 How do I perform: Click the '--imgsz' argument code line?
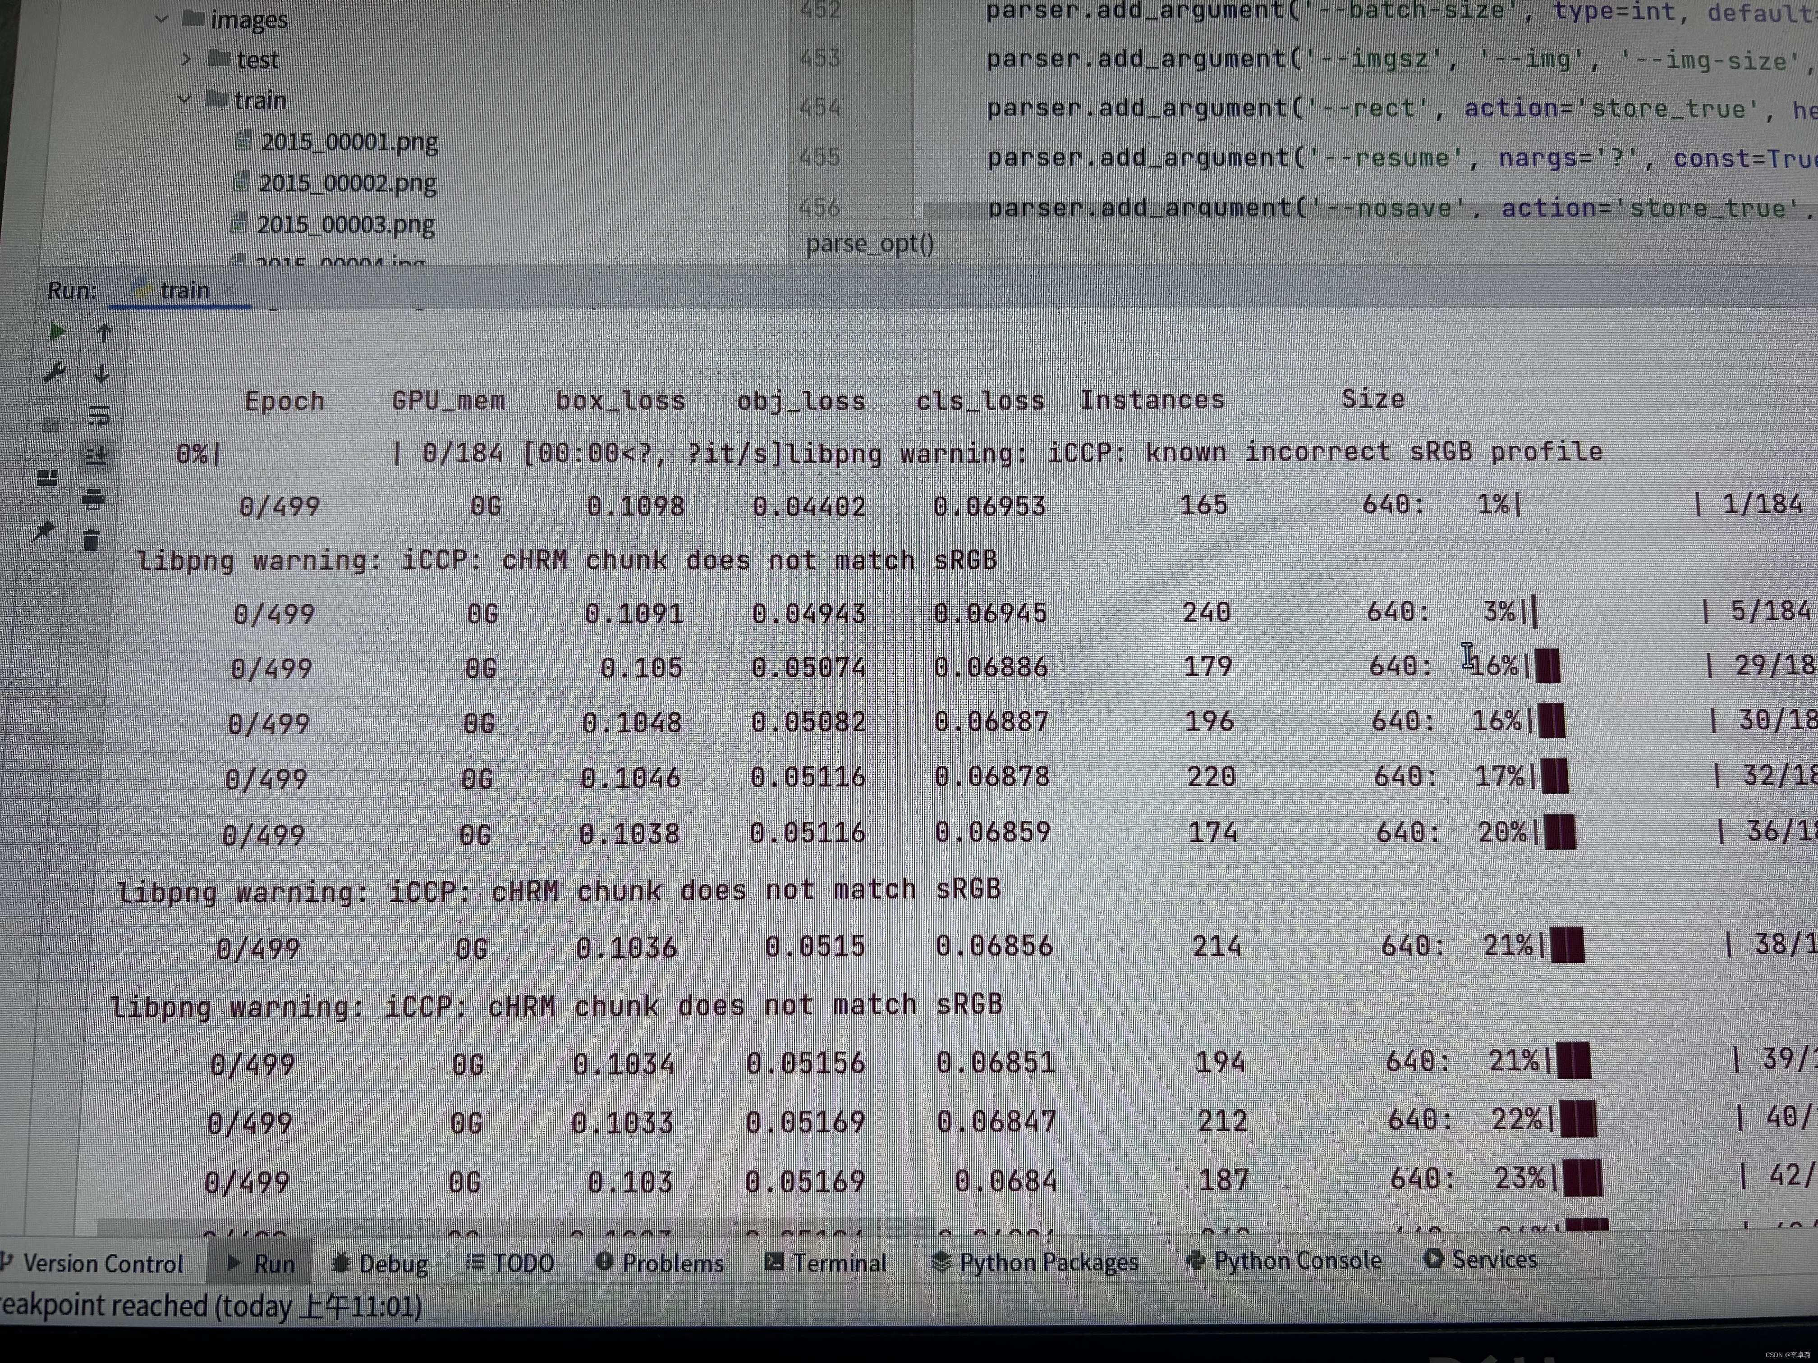click(1400, 59)
